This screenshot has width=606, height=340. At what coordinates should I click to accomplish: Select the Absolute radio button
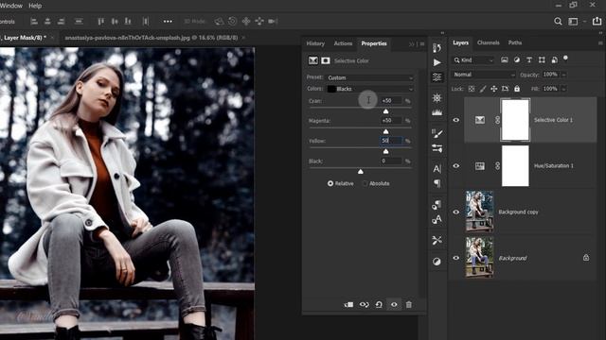[x=365, y=183]
